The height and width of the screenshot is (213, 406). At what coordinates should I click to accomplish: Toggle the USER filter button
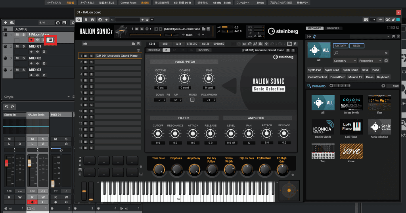point(356,46)
